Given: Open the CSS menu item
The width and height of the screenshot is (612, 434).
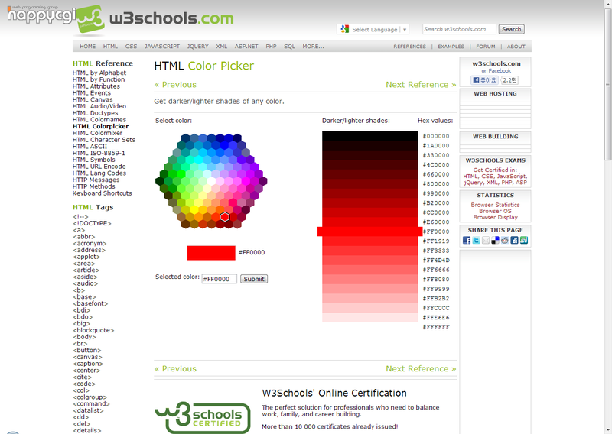Looking at the screenshot, I should point(131,47).
